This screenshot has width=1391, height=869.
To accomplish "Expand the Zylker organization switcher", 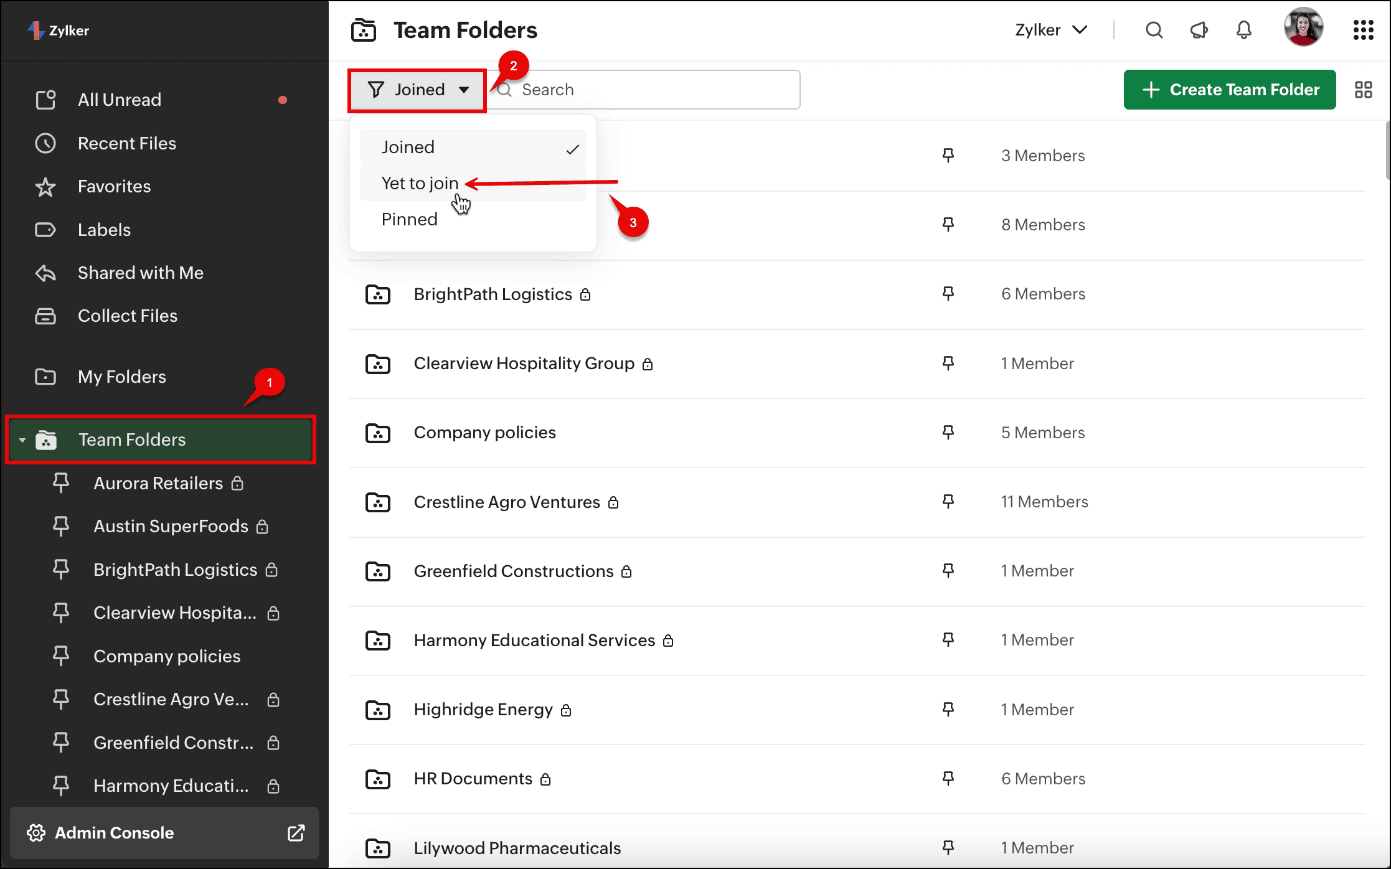I will (1051, 30).
